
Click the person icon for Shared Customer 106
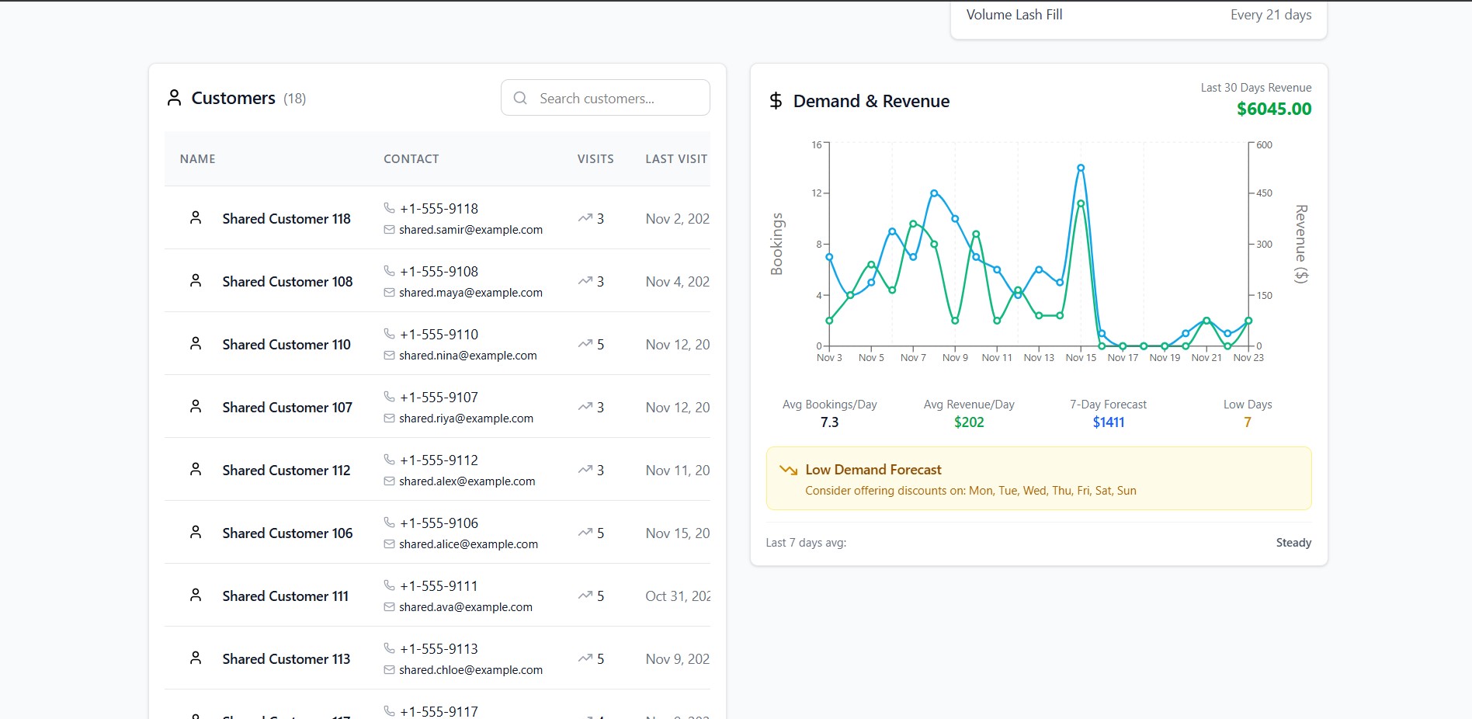[196, 533]
